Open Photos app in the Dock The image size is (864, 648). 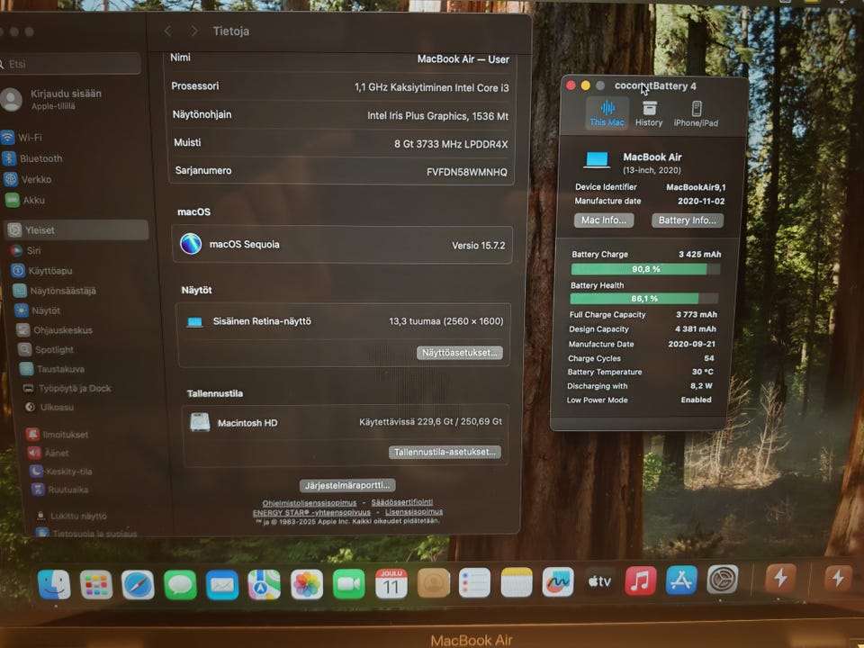tap(306, 585)
